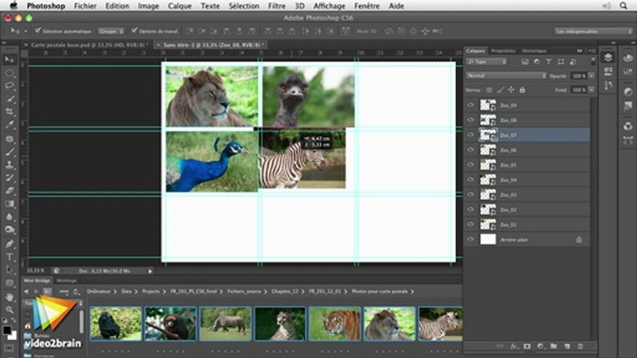Screen dimensions: 637x358
Task: Click the lock position icon in Calques
Action: coord(511,90)
